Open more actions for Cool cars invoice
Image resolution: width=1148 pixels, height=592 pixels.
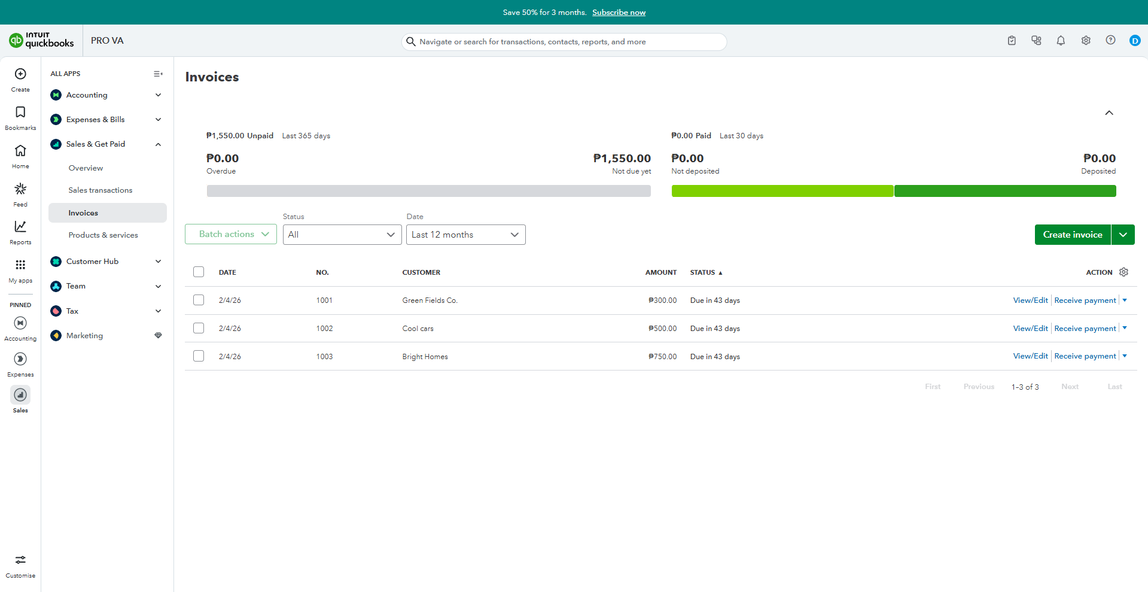(x=1125, y=328)
